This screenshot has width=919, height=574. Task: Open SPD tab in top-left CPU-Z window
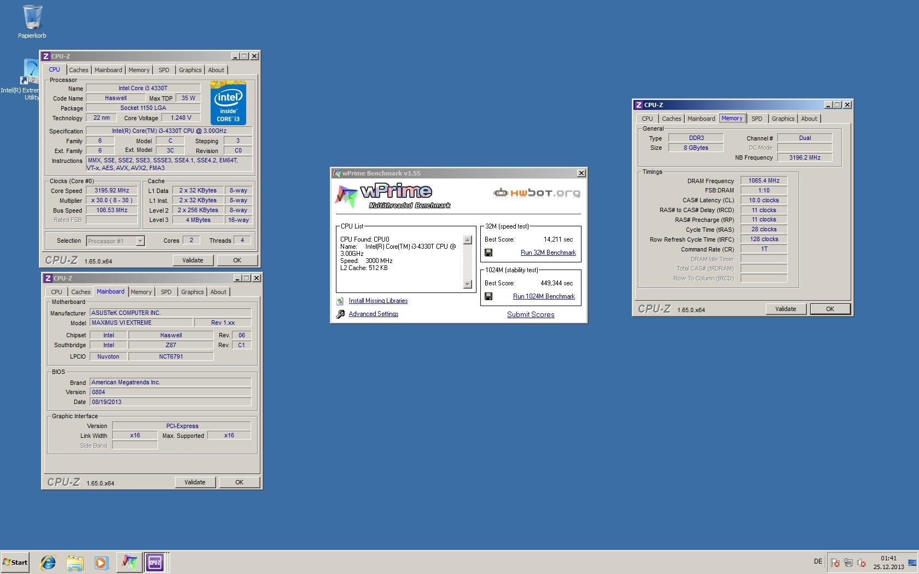tap(164, 70)
